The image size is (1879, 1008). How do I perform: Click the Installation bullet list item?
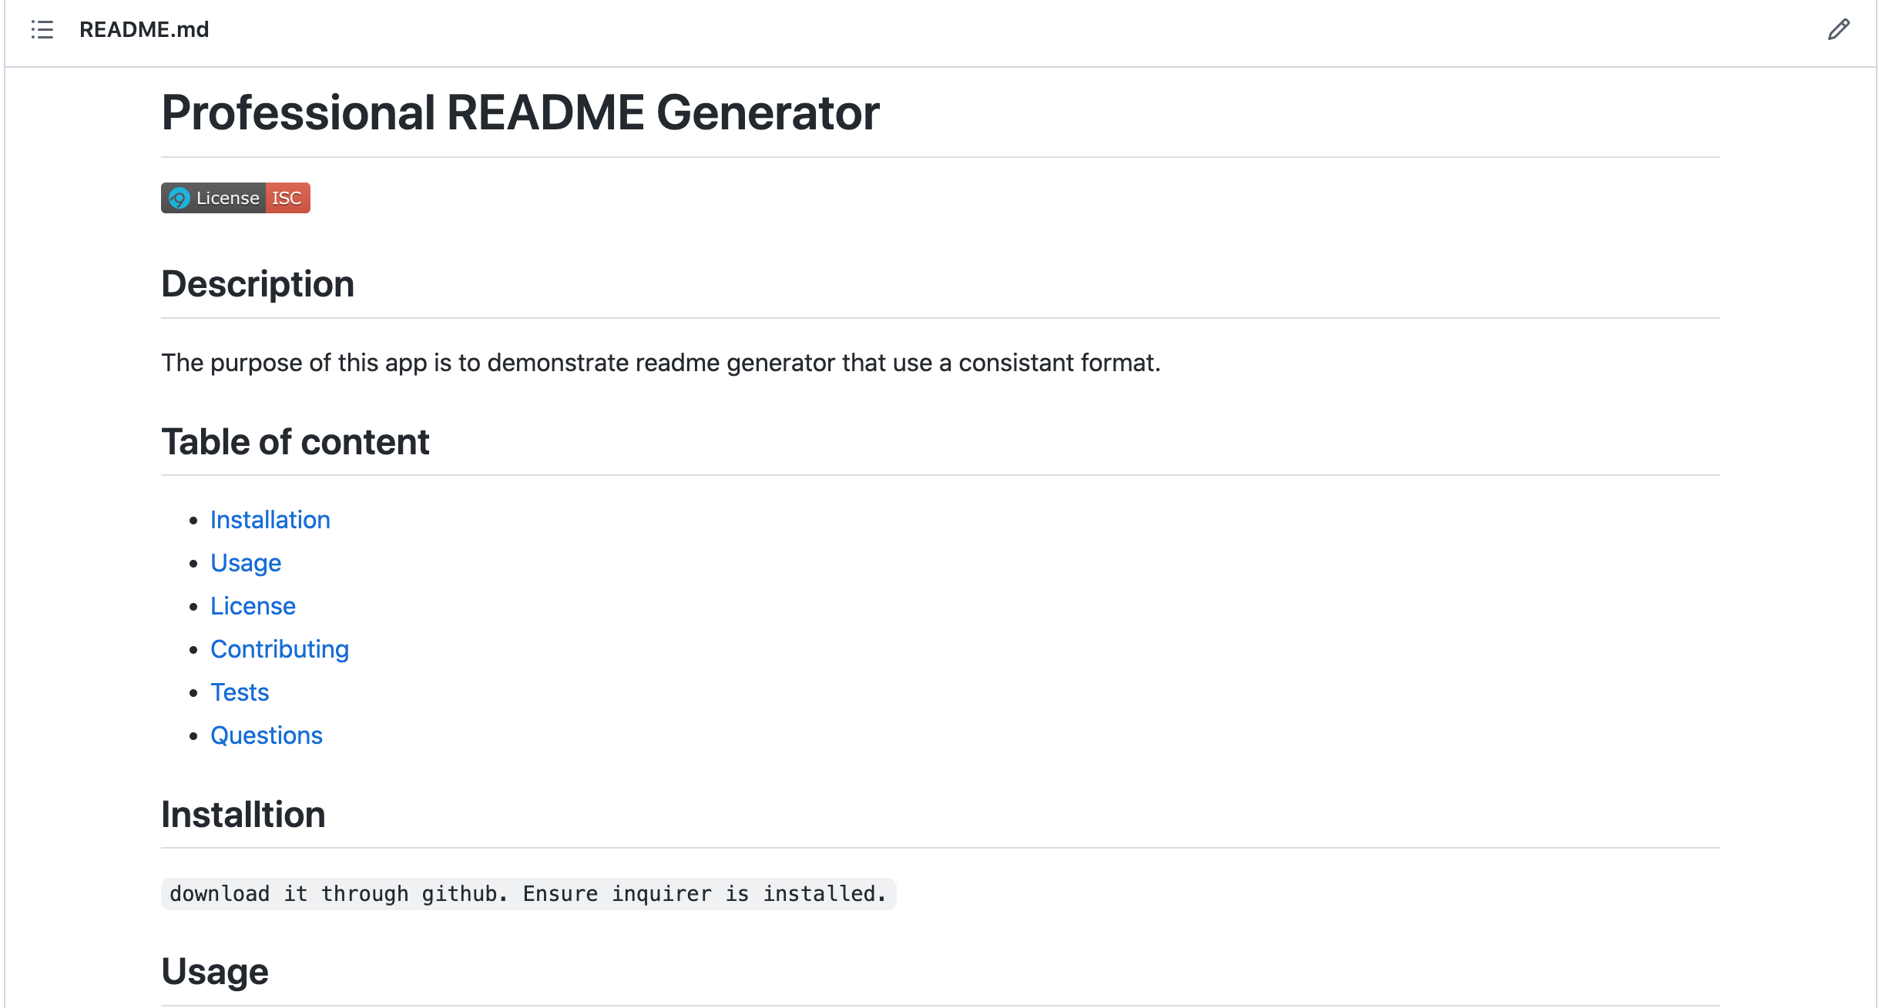pos(270,520)
